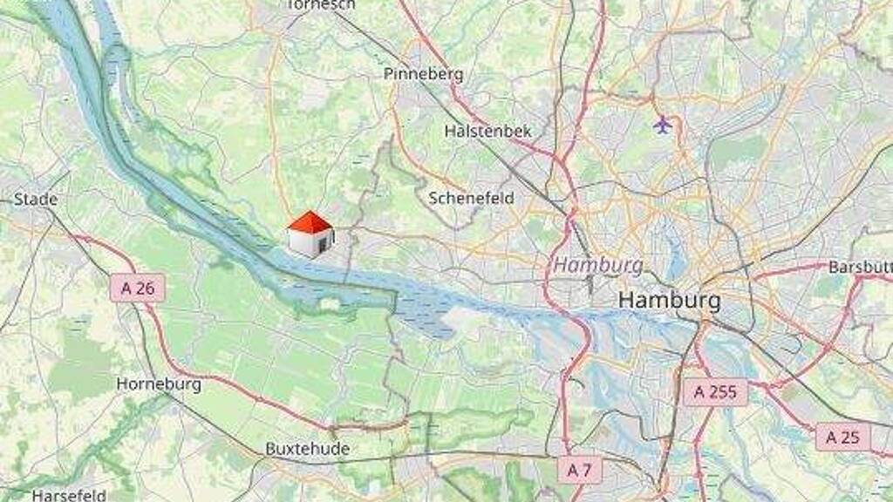Click the A 7 highway shield
Image resolution: width=893 pixels, height=502 pixels.
(579, 470)
